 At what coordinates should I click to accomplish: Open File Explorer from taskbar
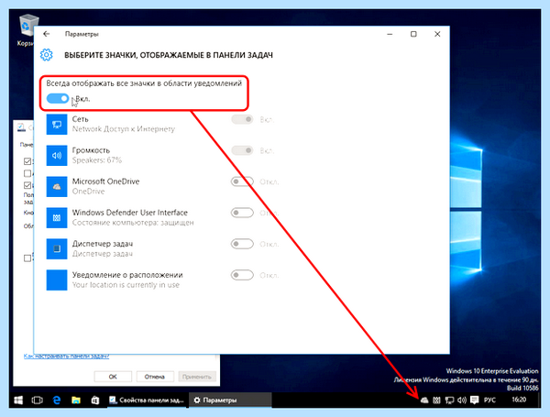pyautogui.click(x=76, y=401)
